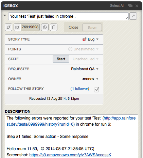Open story history via clock icon

tap(45, 27)
